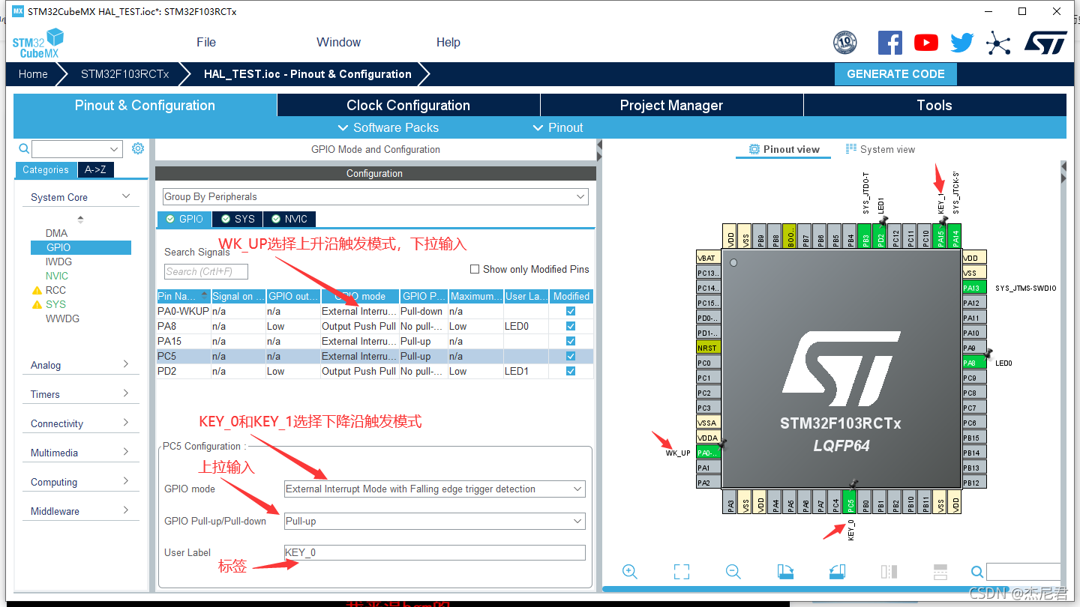The width and height of the screenshot is (1080, 607).
Task: Click the green PA8 pin on the chip
Action: click(x=973, y=363)
